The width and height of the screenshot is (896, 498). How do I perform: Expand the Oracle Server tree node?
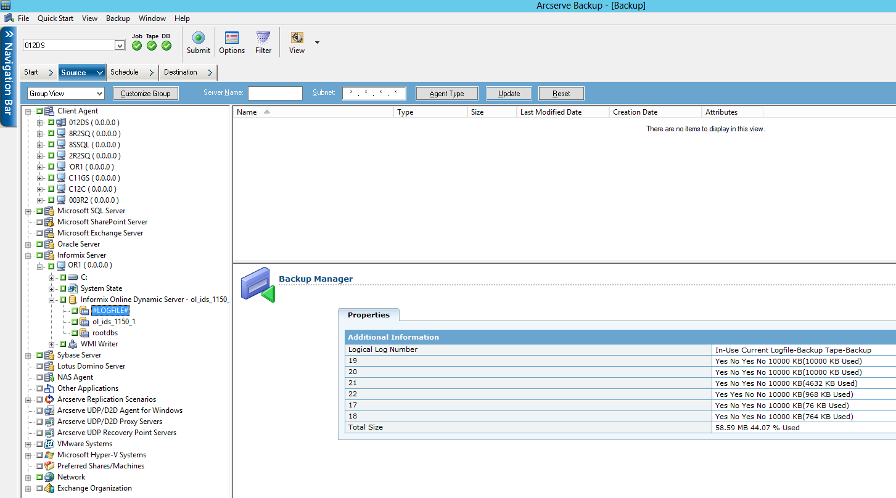[x=27, y=244]
